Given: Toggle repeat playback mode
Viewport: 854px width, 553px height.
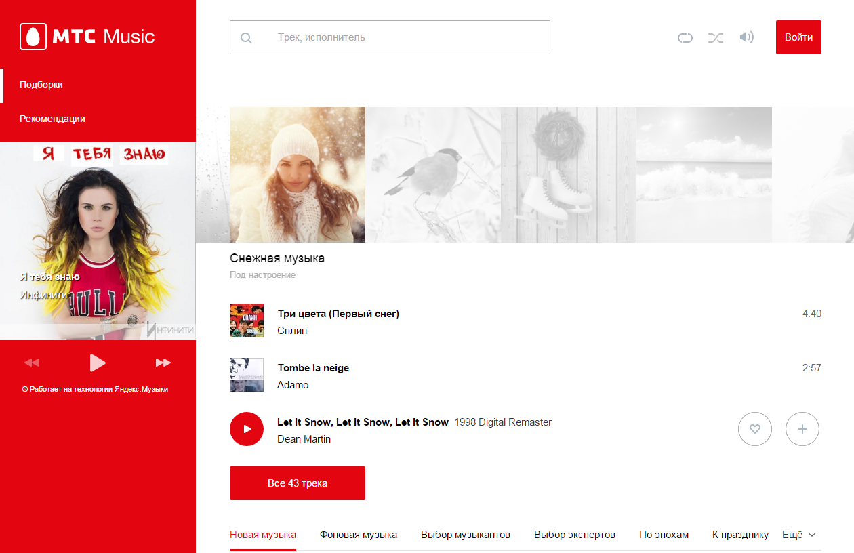Looking at the screenshot, I should coord(685,38).
